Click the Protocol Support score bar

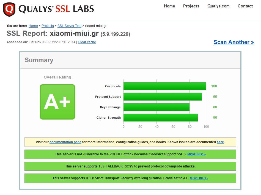click(x=163, y=97)
